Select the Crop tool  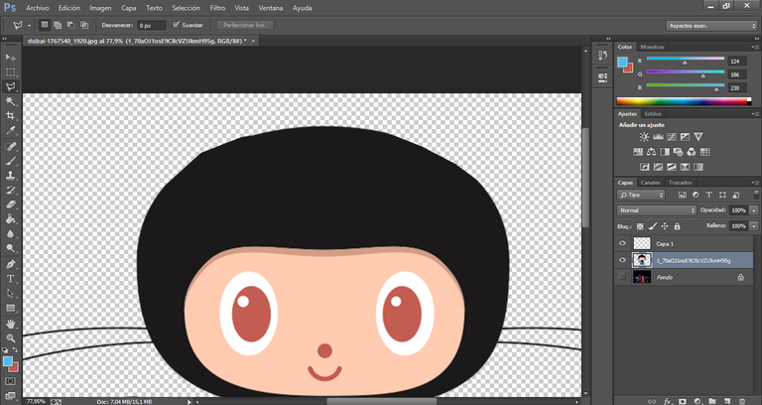11,115
